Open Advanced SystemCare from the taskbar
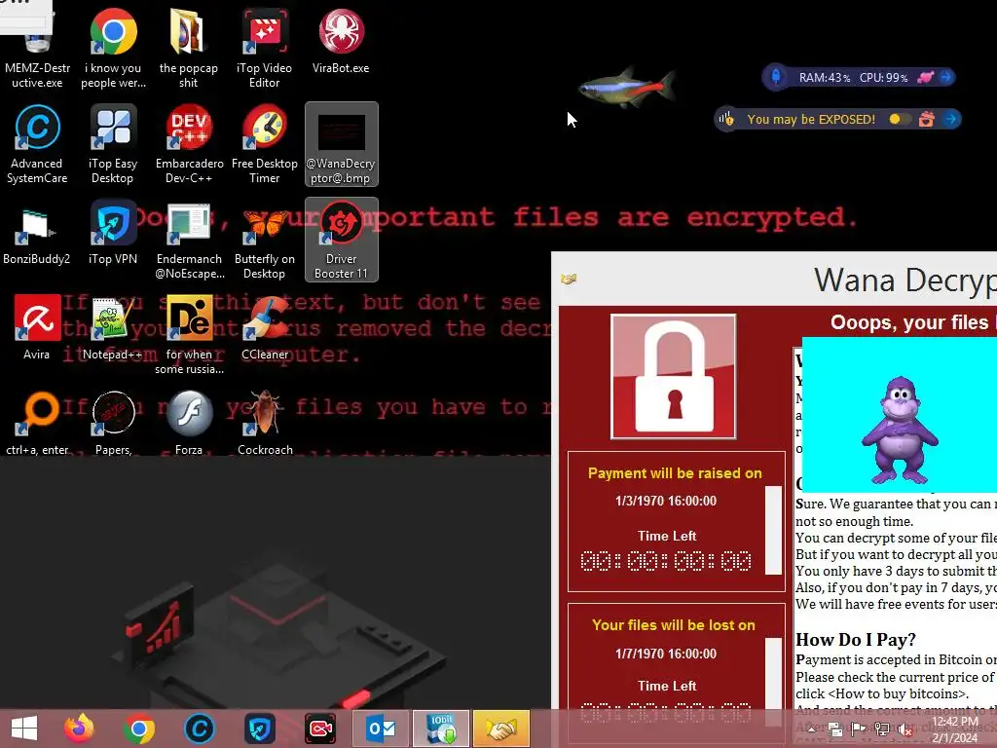The width and height of the screenshot is (997, 748). [199, 729]
